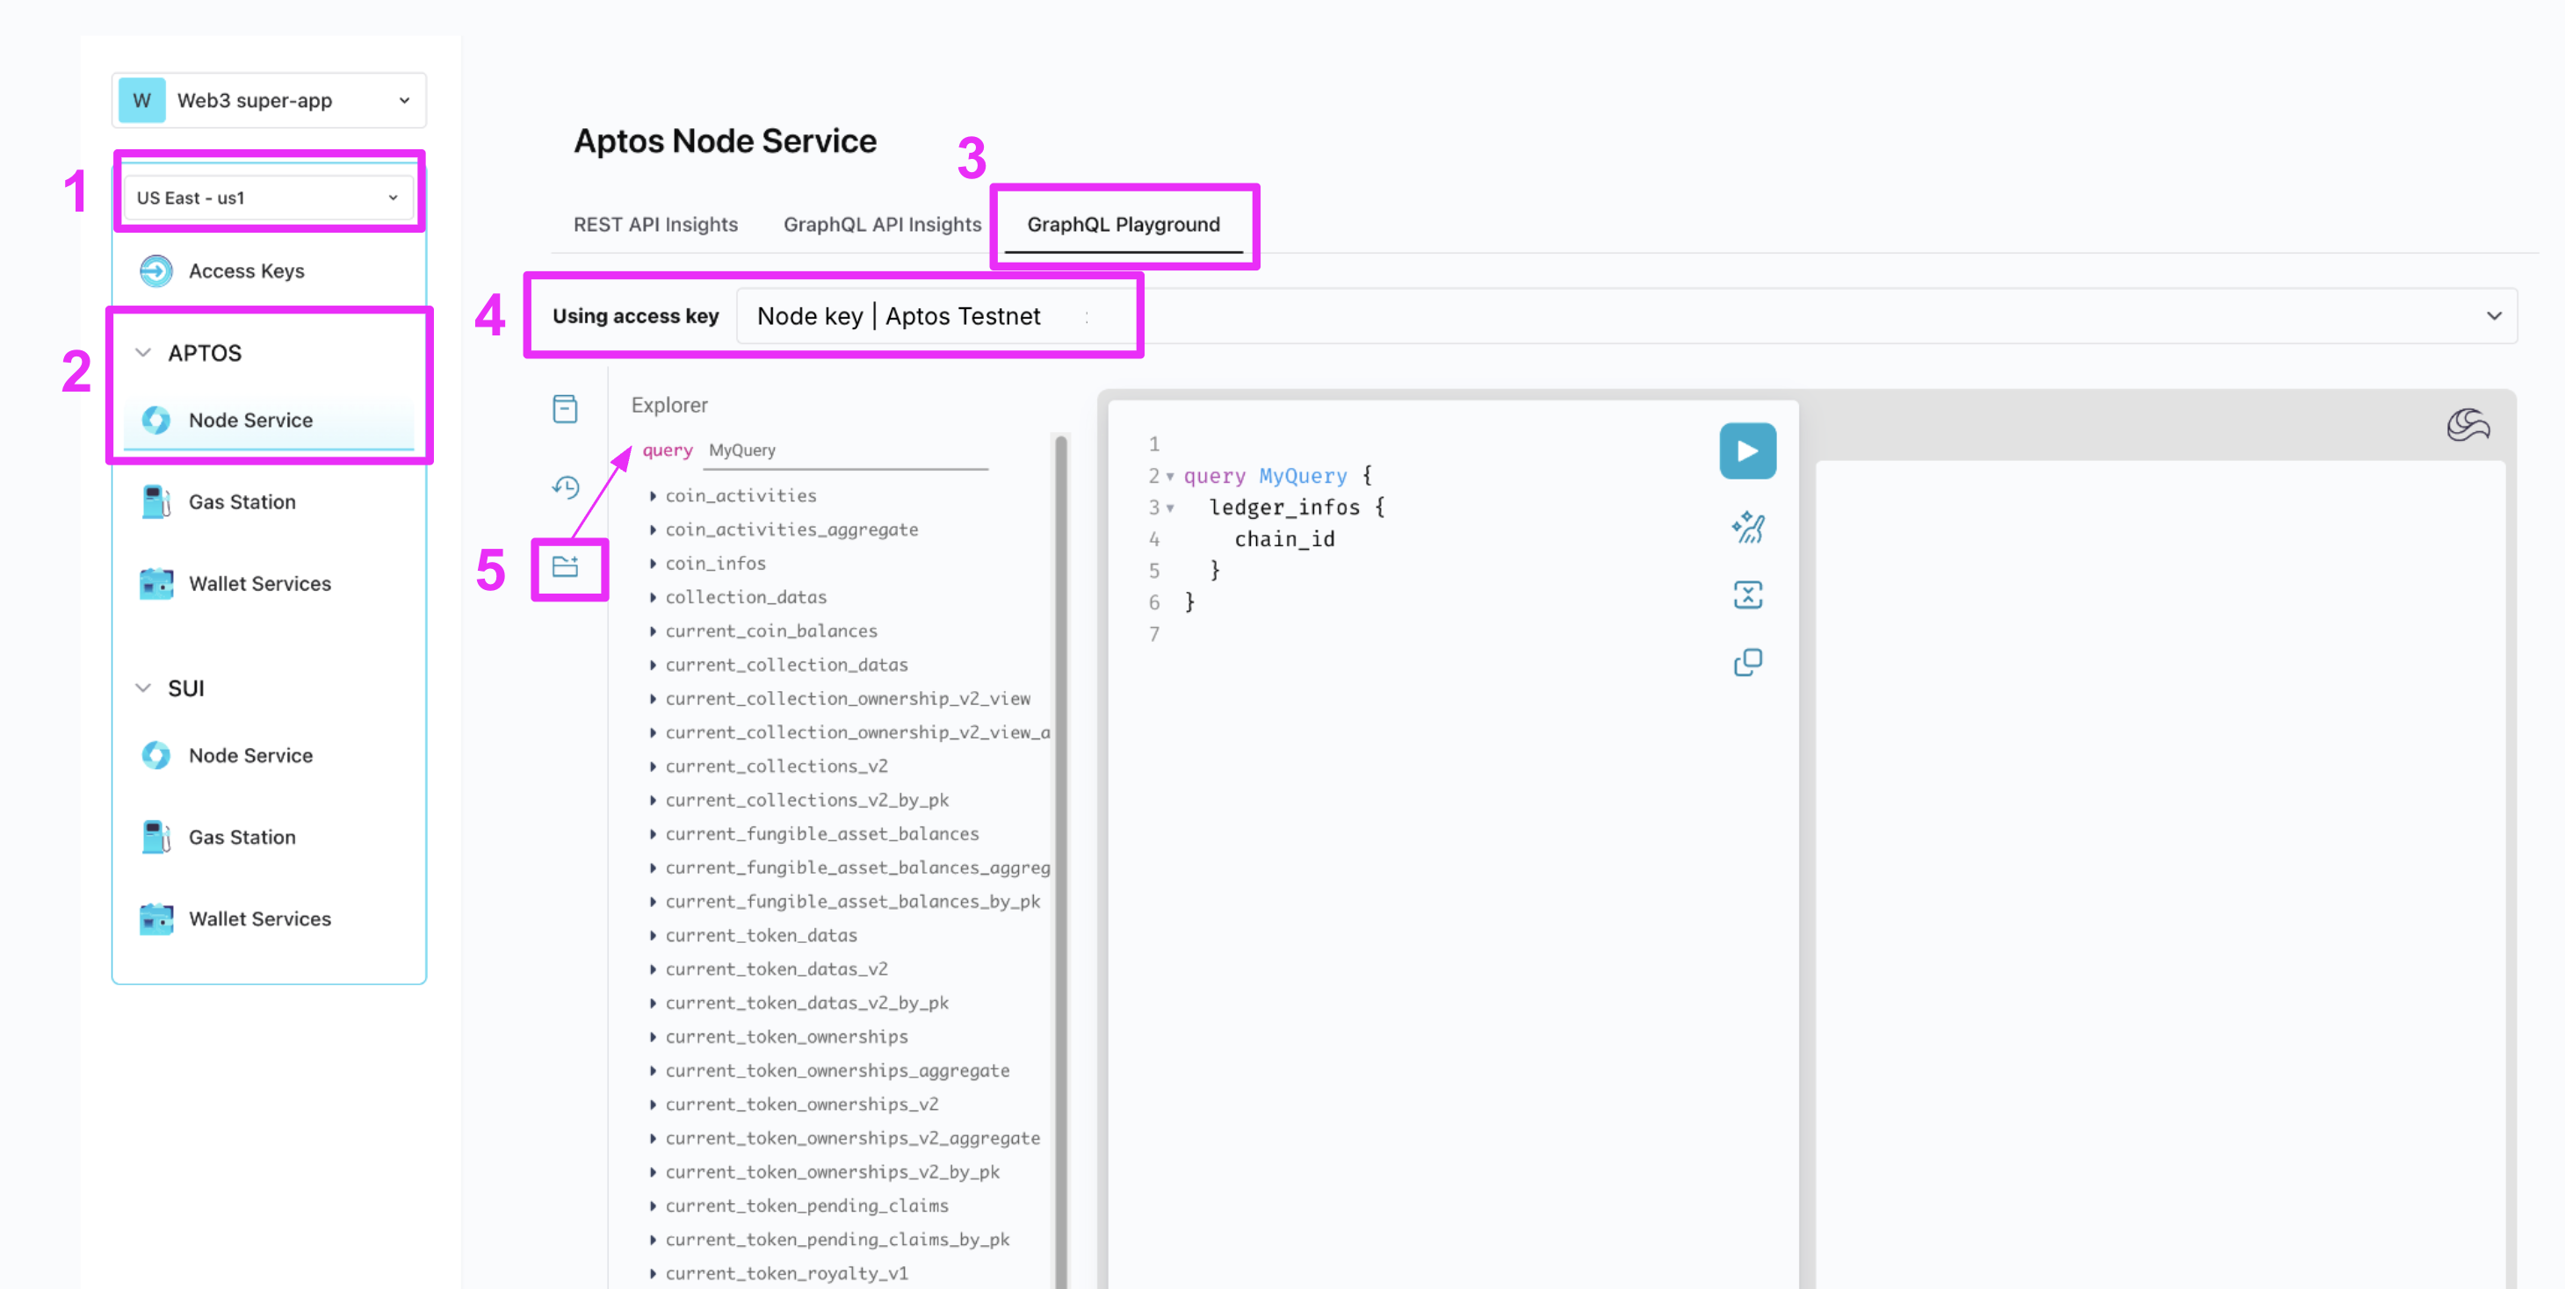Open Aptos Gas Station
2565x1289 pixels.
(x=242, y=501)
